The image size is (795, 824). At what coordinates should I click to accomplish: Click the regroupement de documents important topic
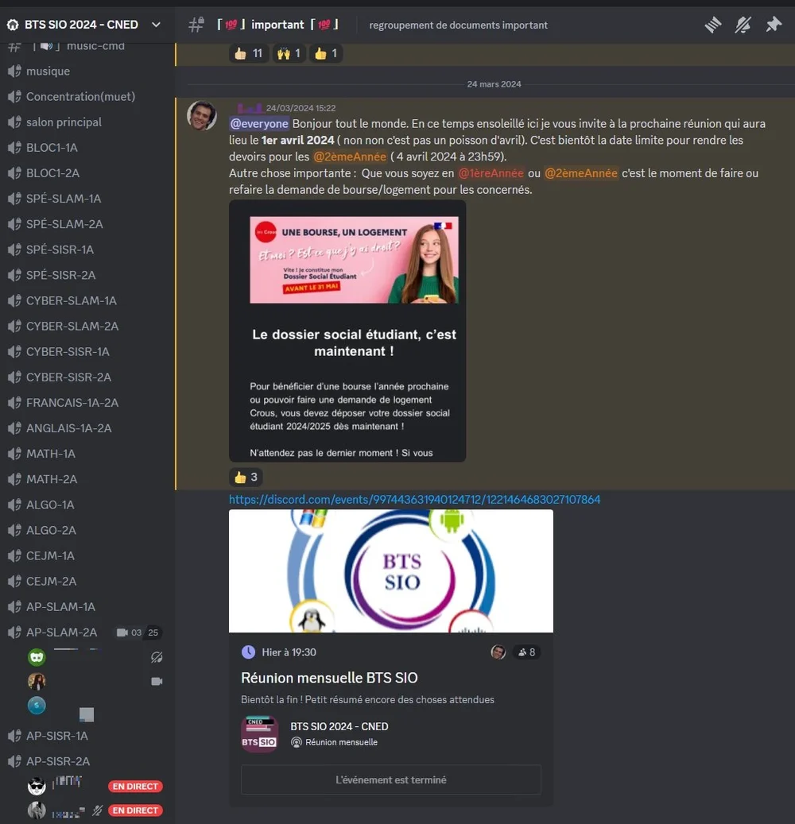[x=458, y=25]
